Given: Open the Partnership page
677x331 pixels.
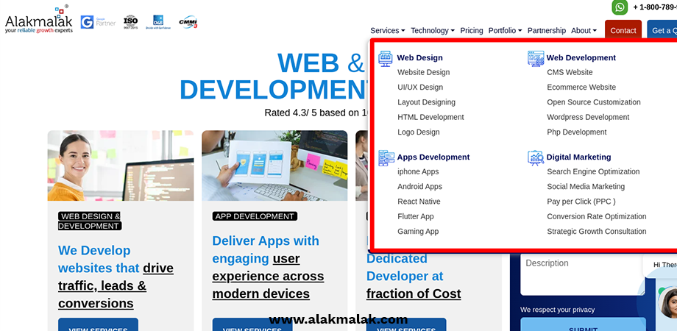Looking at the screenshot, I should 547,31.
